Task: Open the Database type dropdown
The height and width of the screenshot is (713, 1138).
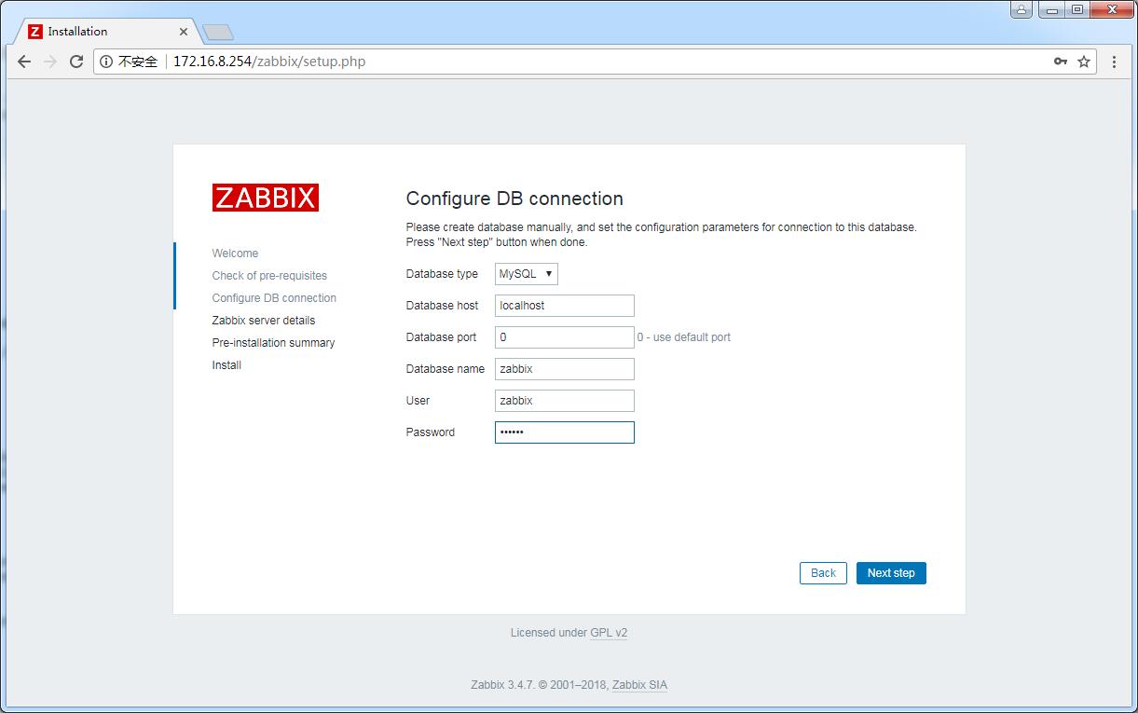Action: pos(527,274)
